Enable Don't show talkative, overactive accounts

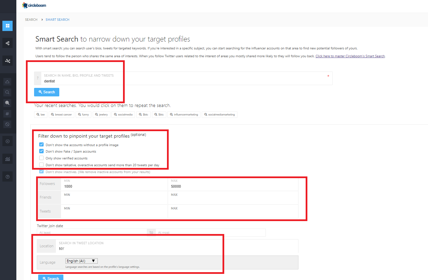[42, 165]
